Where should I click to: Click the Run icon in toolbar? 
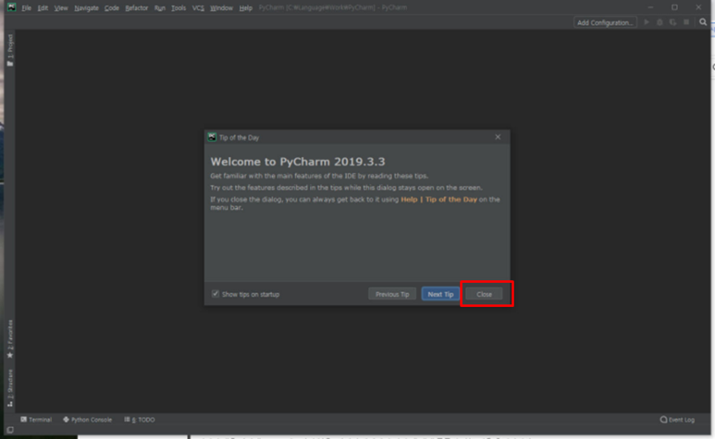click(x=647, y=22)
